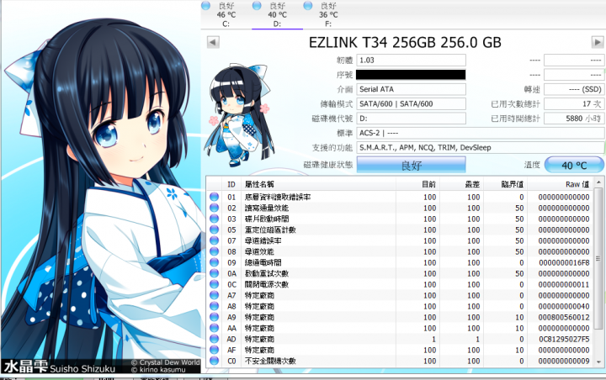
Task: Click the status orb for attribute C0
Action: pyautogui.click(x=214, y=361)
